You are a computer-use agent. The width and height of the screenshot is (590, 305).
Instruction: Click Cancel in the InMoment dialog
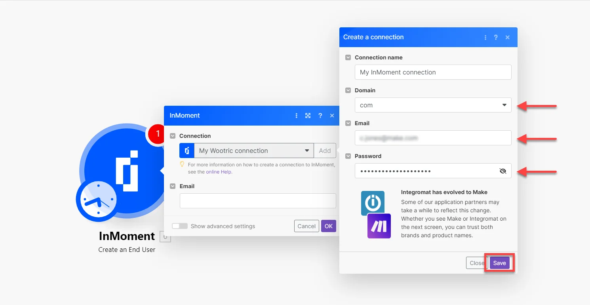pyautogui.click(x=306, y=226)
